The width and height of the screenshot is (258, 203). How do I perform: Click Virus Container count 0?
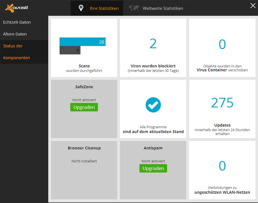(222, 44)
